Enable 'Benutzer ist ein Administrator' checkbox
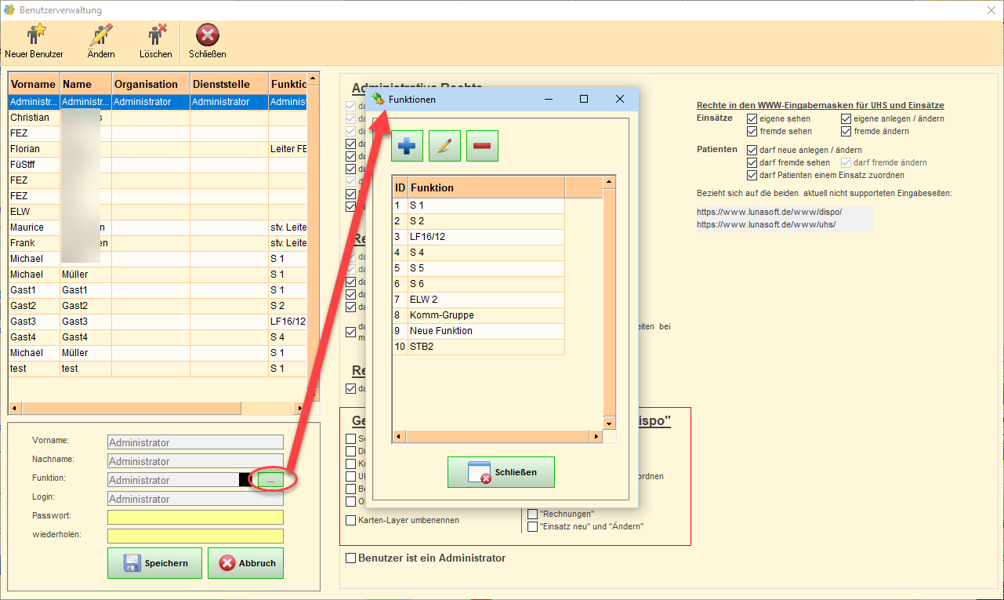The width and height of the screenshot is (1004, 600). (351, 558)
